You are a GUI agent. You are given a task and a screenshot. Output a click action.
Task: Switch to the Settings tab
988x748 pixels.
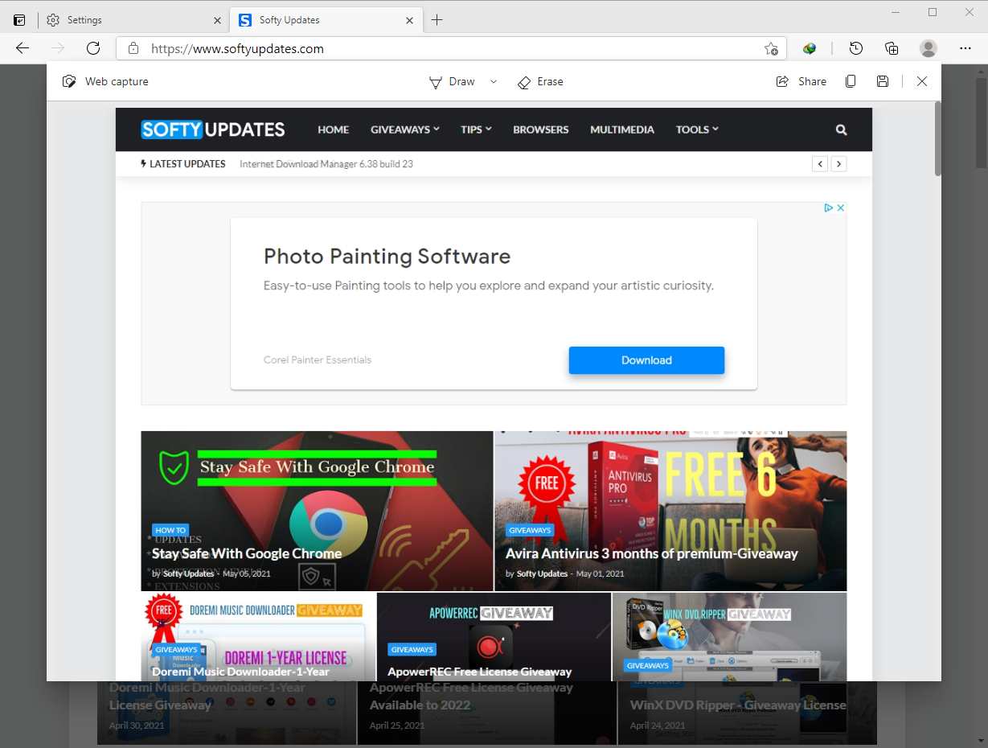click(x=133, y=20)
